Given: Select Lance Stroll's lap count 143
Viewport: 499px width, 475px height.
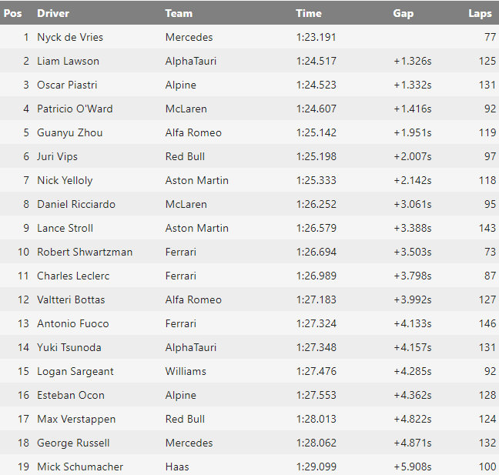Looking at the screenshot, I should (x=487, y=228).
